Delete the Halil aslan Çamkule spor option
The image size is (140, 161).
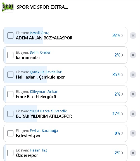133,75
